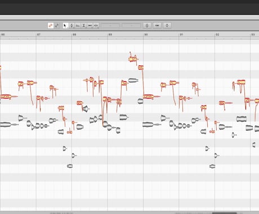
Task: Switch to note assignment mode
Action: (57, 25)
